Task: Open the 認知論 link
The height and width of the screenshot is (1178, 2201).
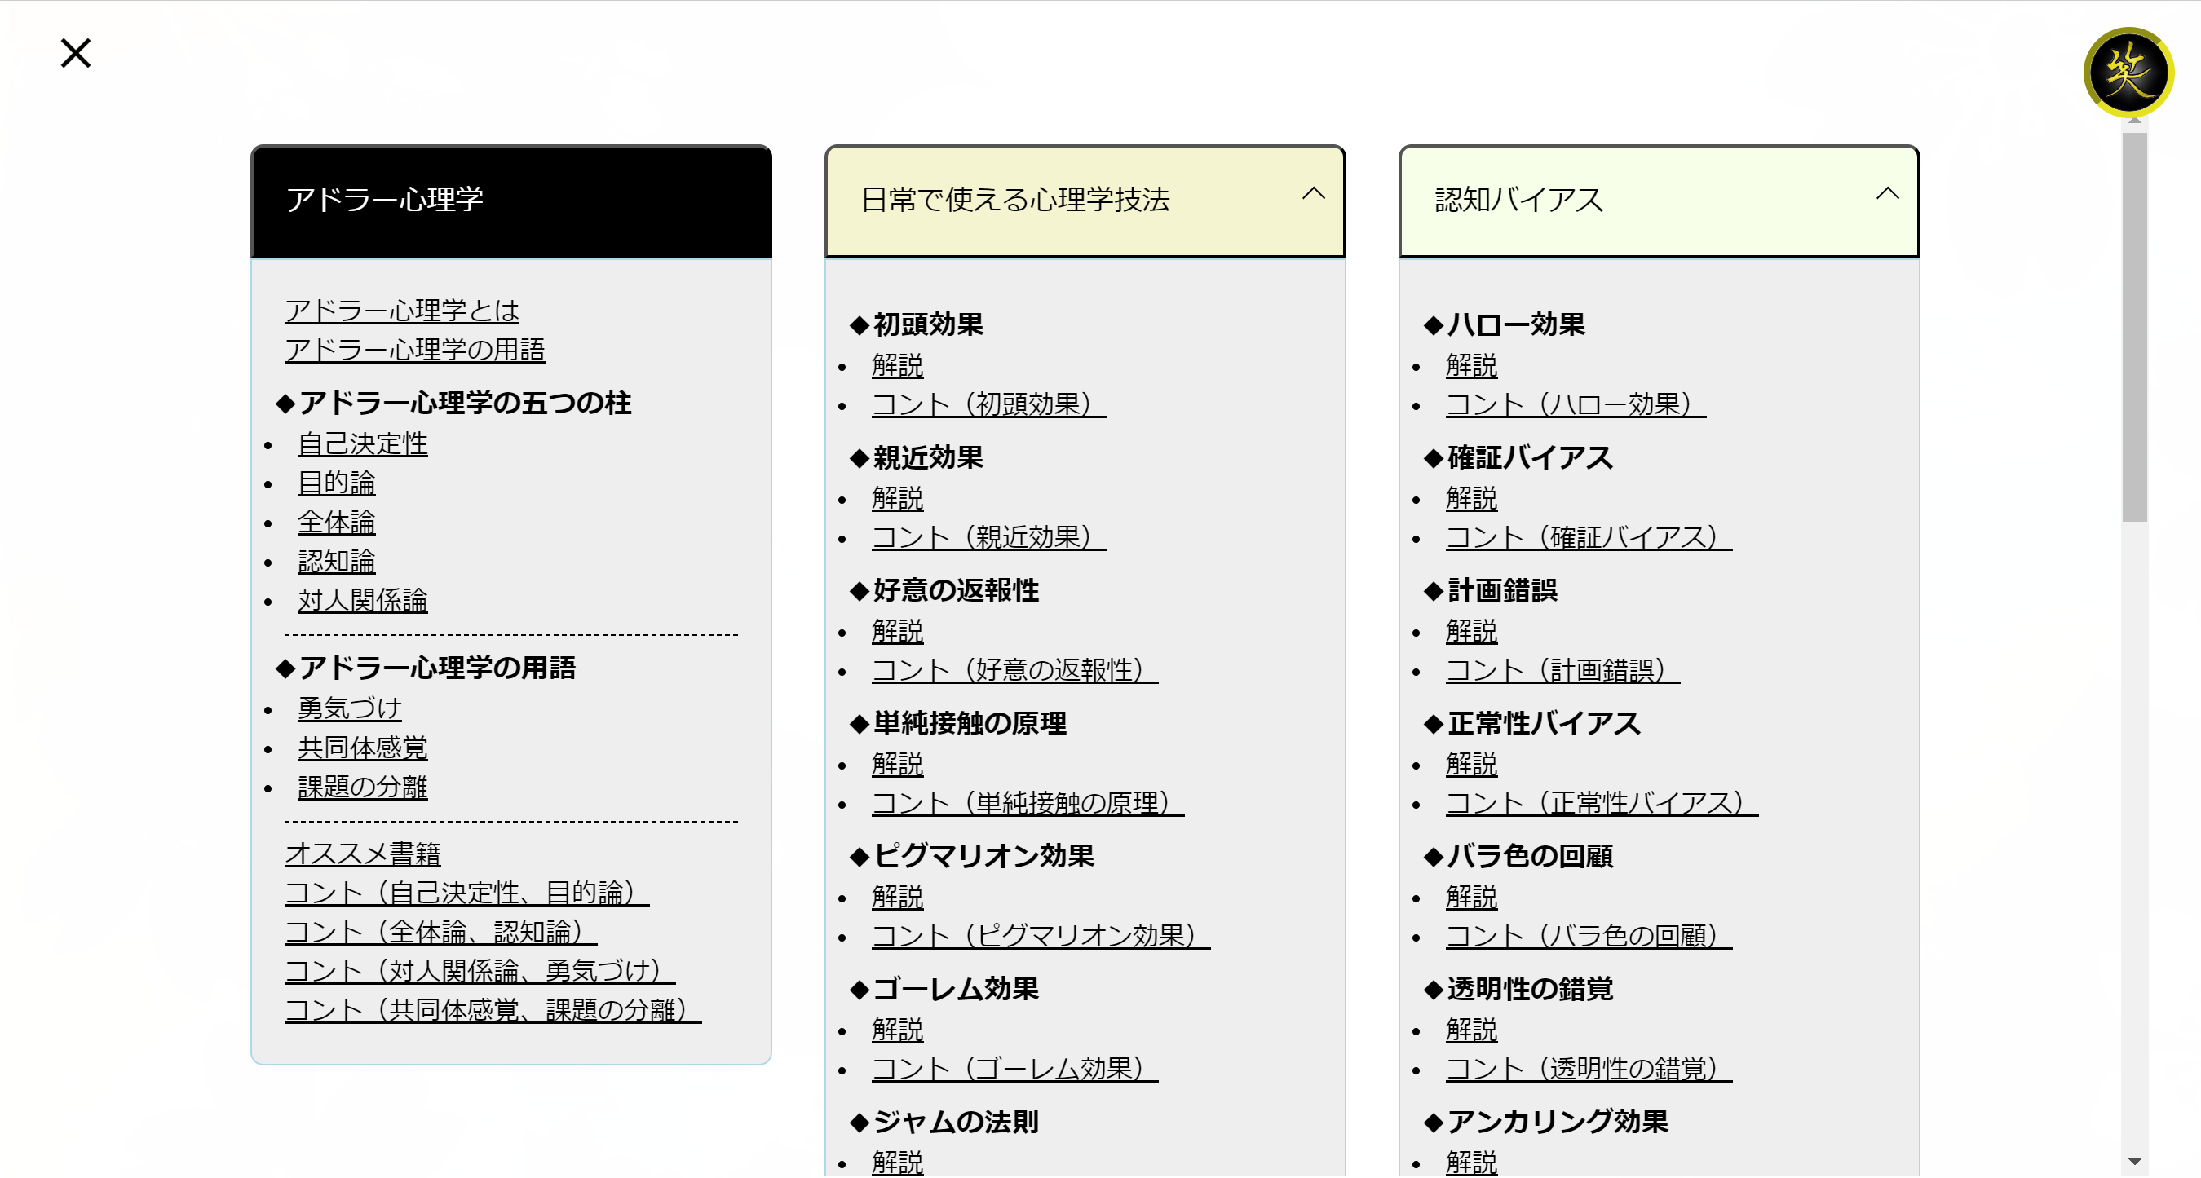Action: pyautogui.click(x=337, y=562)
